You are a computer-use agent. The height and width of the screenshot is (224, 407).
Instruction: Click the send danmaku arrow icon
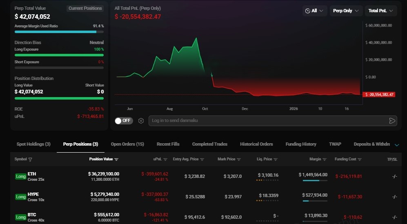coord(392,121)
